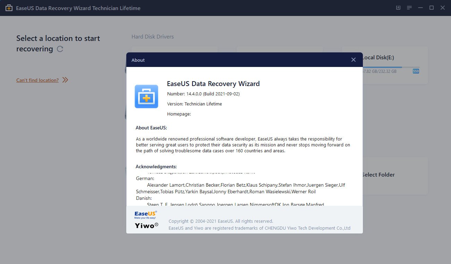Screen dimensions: 451x264
Task: Click the SSD badge on Local Disk(E:)
Action: (416, 71)
